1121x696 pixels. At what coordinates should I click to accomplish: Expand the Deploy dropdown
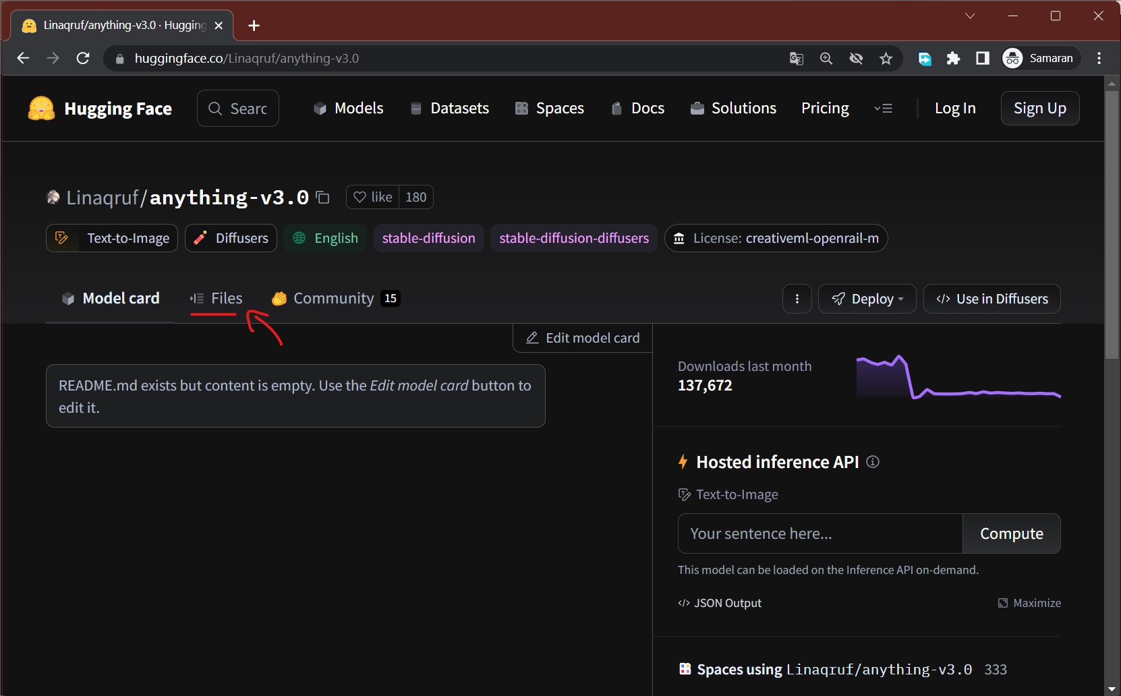click(x=867, y=299)
